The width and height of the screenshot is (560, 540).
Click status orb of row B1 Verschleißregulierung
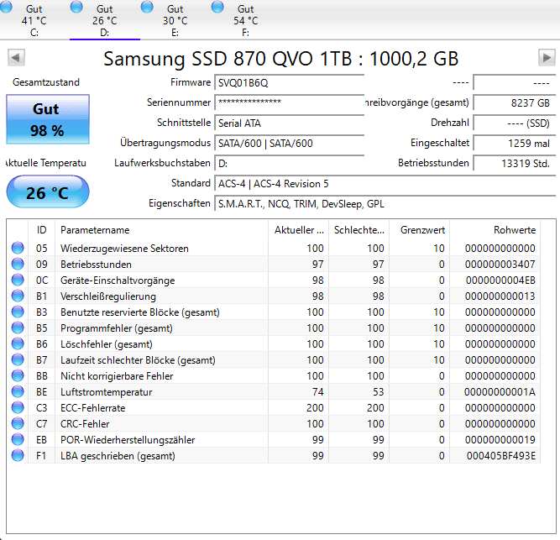[18, 296]
